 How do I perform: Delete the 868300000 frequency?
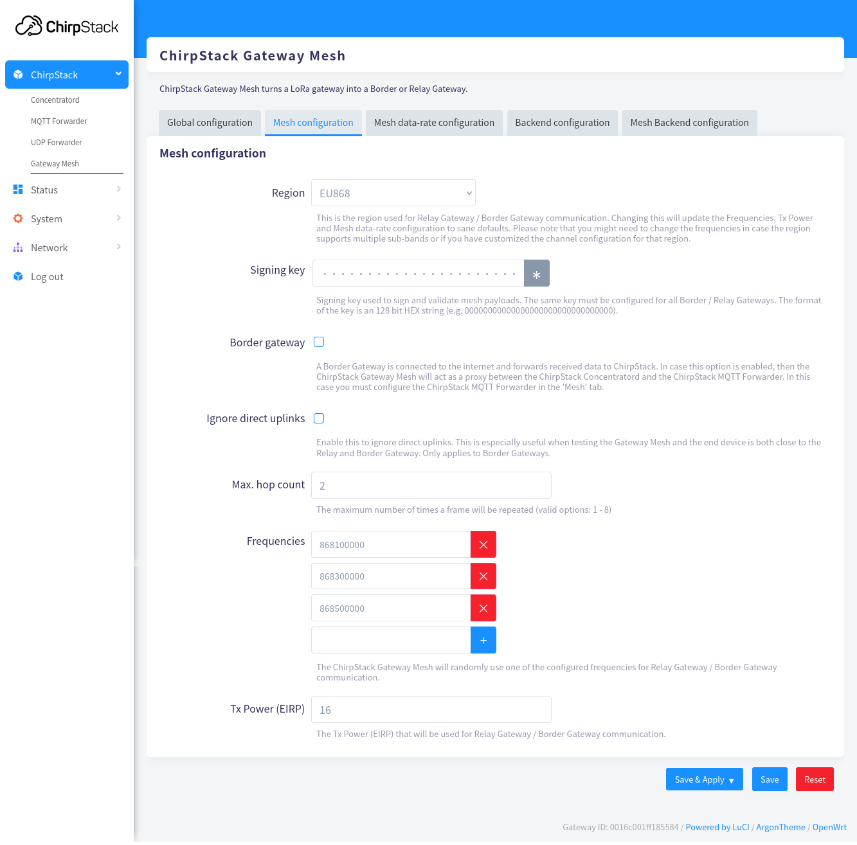tap(483, 576)
